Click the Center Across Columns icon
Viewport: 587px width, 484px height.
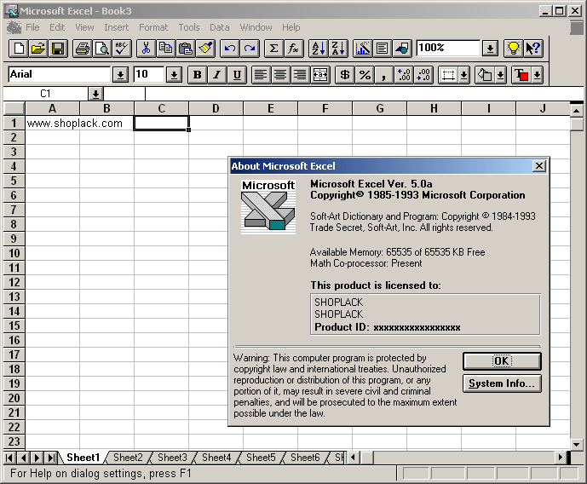pyautogui.click(x=320, y=75)
